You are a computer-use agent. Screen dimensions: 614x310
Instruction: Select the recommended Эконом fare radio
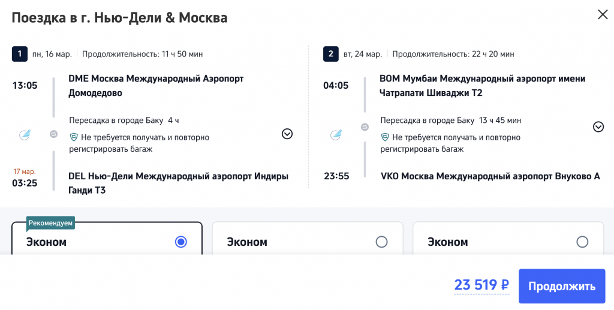(180, 242)
